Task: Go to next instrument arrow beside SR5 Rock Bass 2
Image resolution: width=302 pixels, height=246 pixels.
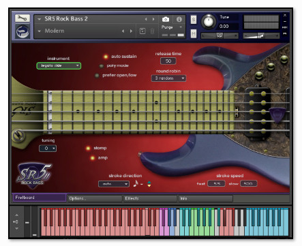Action: 153,19
